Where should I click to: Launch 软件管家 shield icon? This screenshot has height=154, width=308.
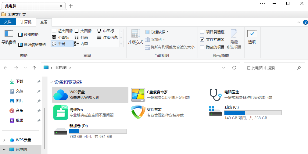pyautogui.click(x=138, y=112)
